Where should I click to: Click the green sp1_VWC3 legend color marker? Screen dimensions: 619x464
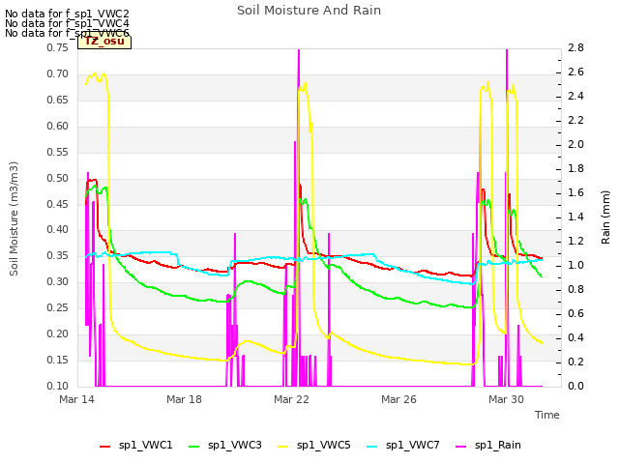(193, 447)
